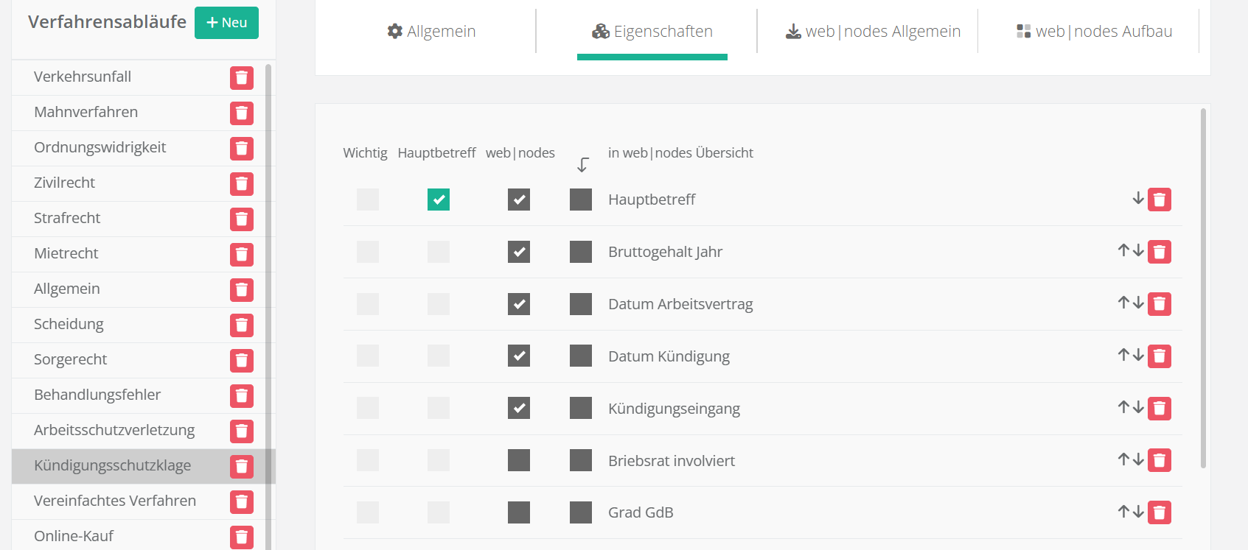Delete the Bruttogehalt Jahr property

click(1159, 252)
